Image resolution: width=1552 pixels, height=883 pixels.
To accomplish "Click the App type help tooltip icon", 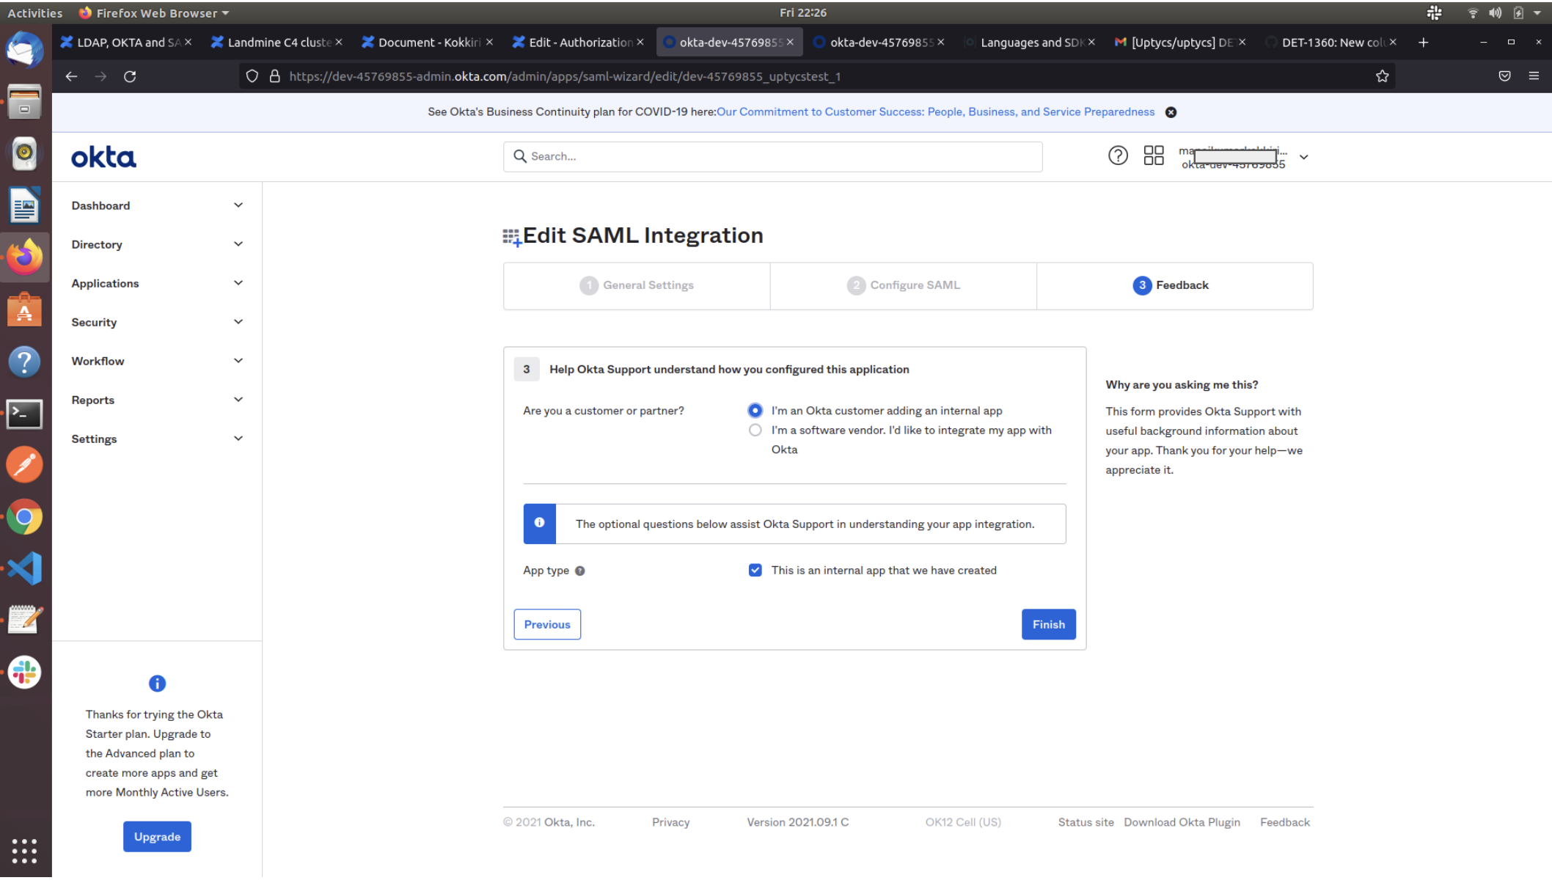I will pos(580,571).
